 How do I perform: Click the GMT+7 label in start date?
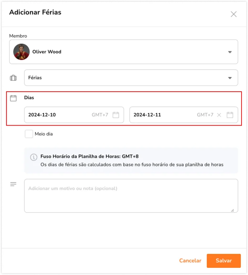(x=100, y=115)
